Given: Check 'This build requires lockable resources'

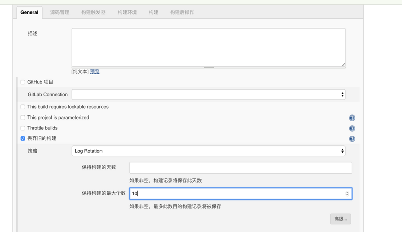Looking at the screenshot, I should pos(23,107).
